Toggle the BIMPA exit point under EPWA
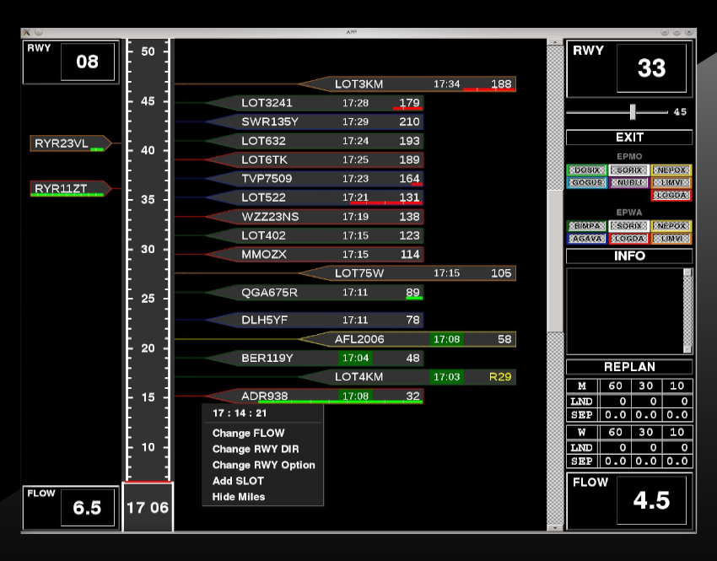717x561 pixels. (x=586, y=226)
